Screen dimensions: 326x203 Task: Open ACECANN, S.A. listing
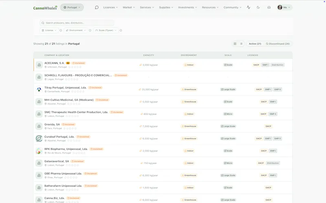(x=55, y=63)
